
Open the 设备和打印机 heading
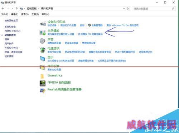57,22
